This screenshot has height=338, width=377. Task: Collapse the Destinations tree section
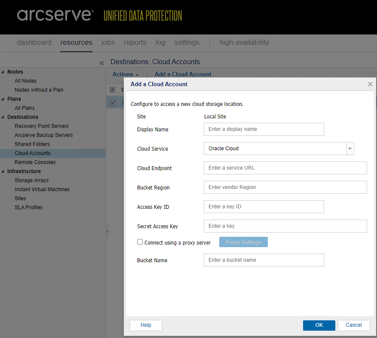pos(3,117)
